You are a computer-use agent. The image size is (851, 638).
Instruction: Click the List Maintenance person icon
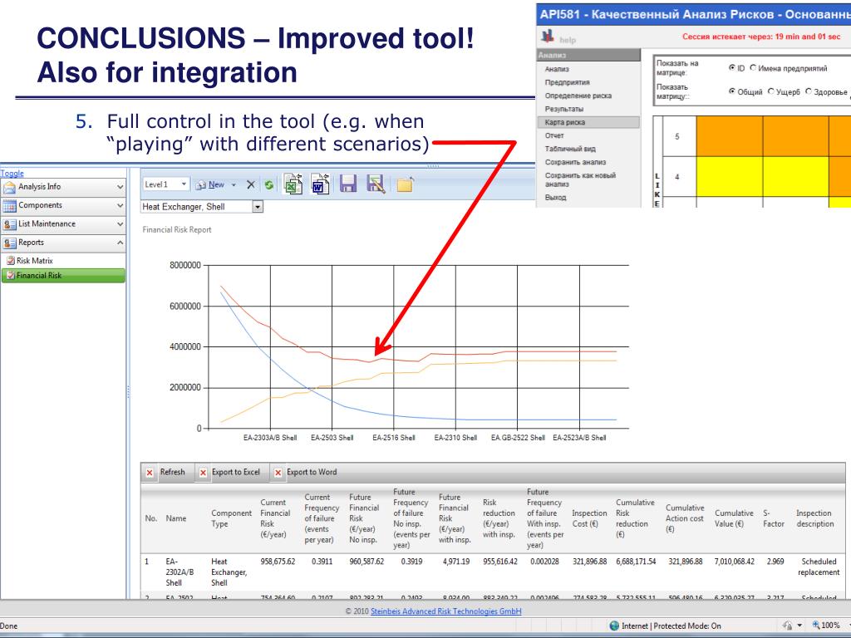point(9,224)
